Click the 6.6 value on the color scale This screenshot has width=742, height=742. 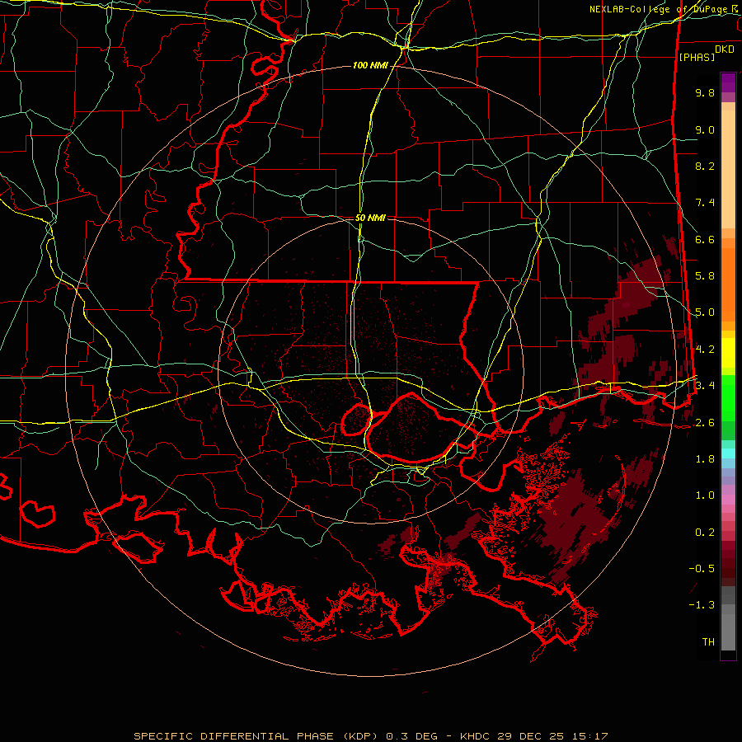coord(705,239)
